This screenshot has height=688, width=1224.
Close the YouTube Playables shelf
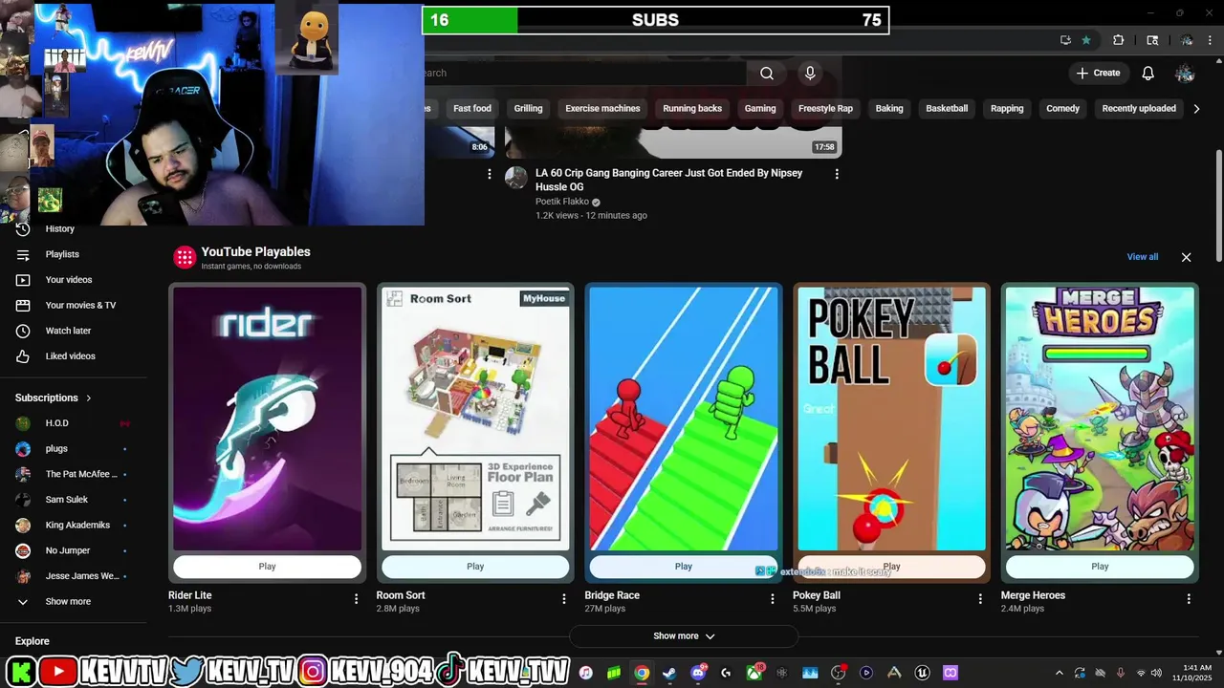pos(1187,257)
